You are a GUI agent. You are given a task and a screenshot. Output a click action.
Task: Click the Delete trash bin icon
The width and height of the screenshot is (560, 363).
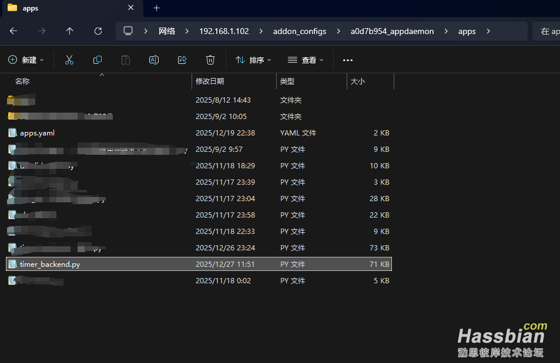point(210,60)
